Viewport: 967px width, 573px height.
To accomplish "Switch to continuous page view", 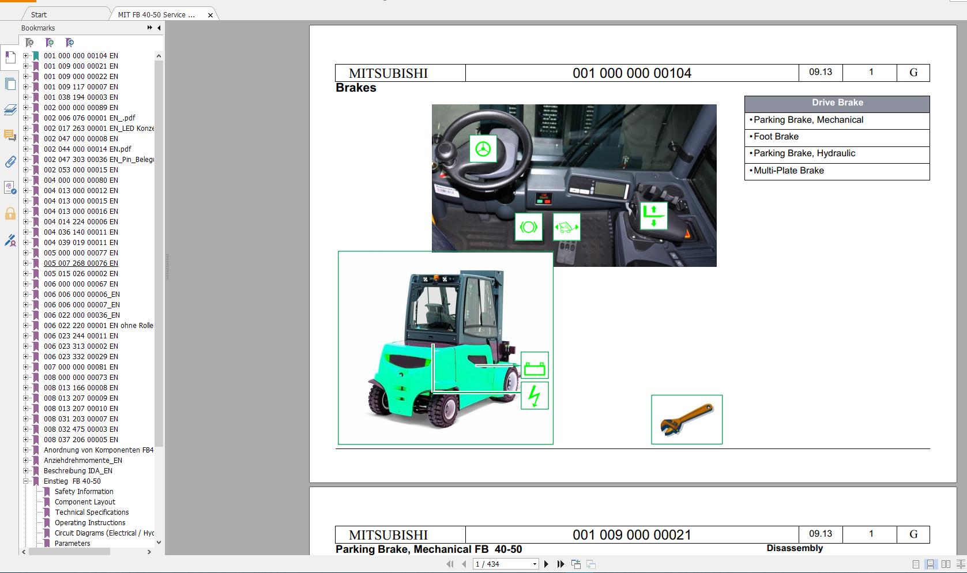I will tap(931, 564).
